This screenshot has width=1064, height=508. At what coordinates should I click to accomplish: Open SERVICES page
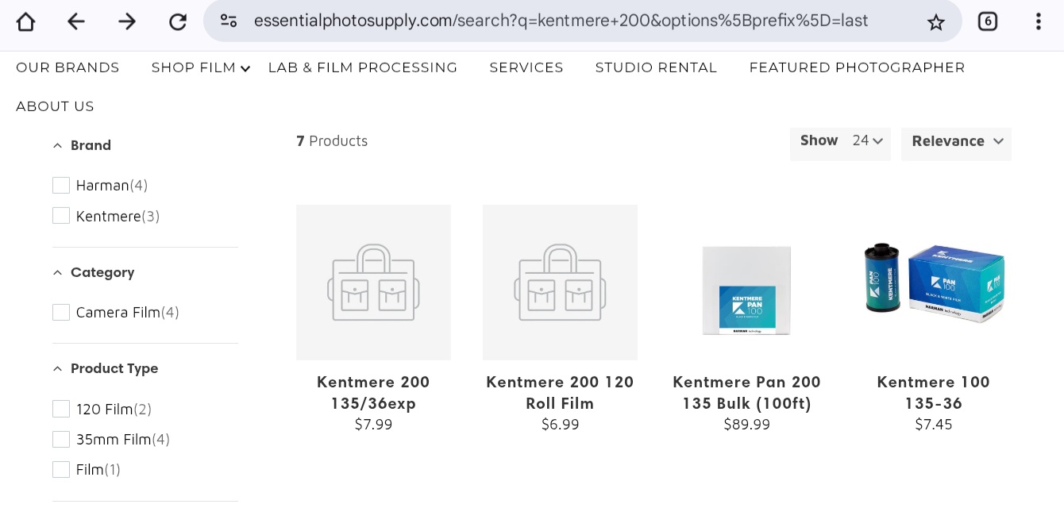(x=526, y=67)
